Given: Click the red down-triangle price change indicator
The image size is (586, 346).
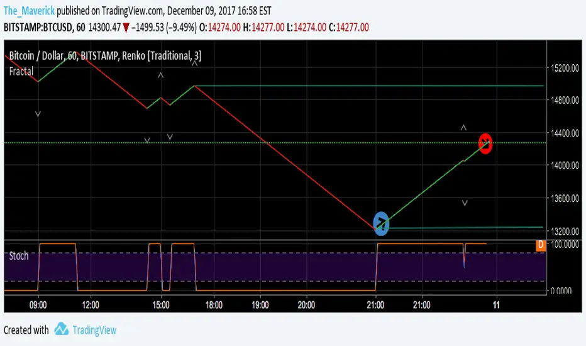Looking at the screenshot, I should point(126,28).
